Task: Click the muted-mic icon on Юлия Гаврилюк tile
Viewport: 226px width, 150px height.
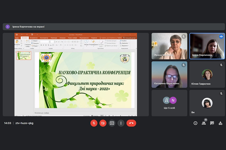Action: coord(221,65)
